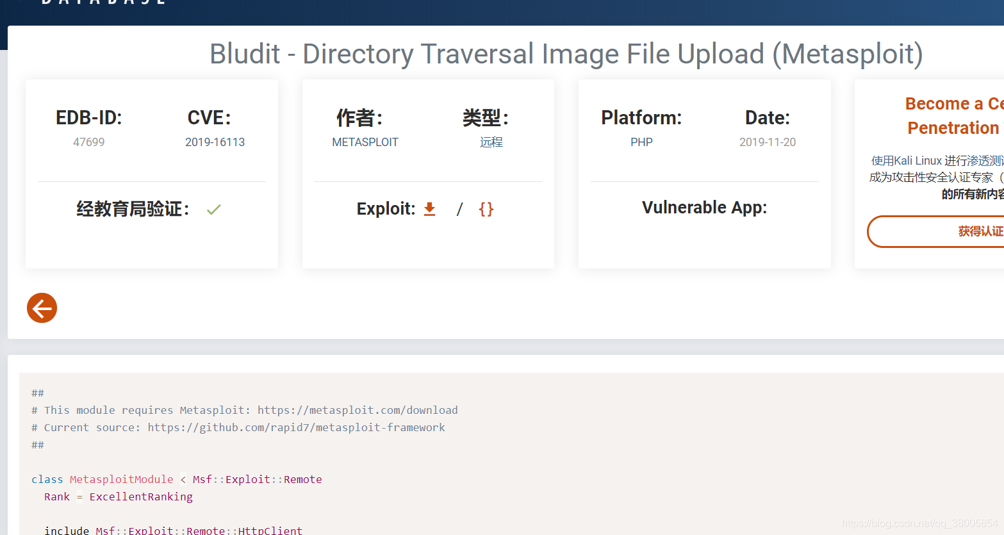Click Become a Certified Penetration heading
Screen dimensions: 1004x535
(954, 115)
